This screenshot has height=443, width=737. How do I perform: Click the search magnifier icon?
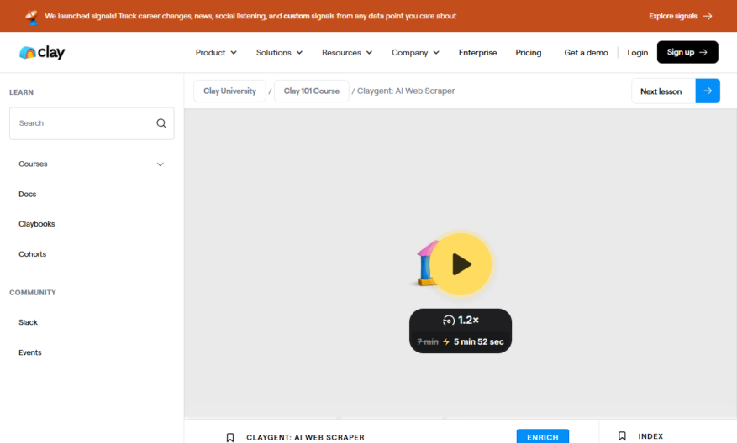tap(161, 123)
